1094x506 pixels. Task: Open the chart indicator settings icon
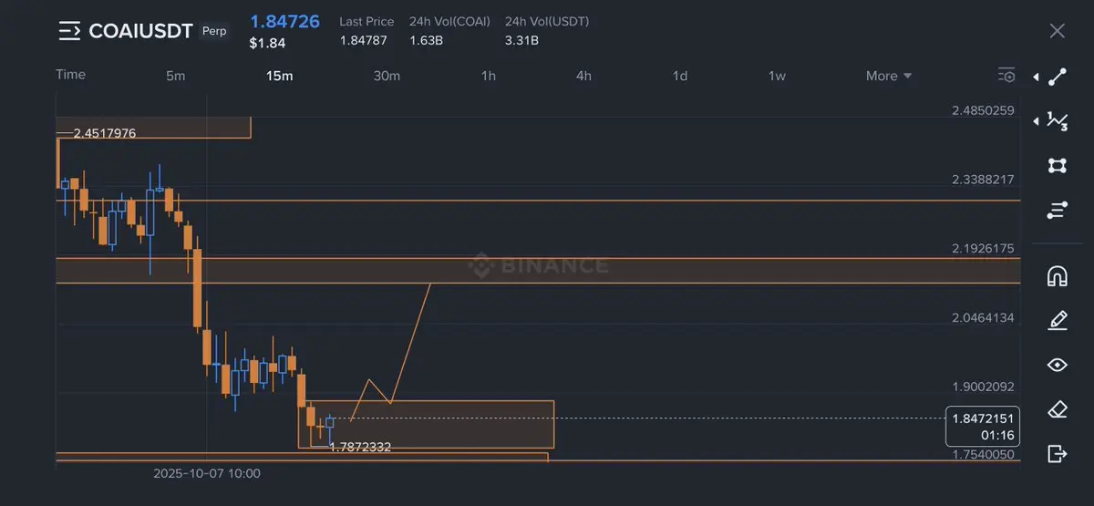pos(1006,75)
